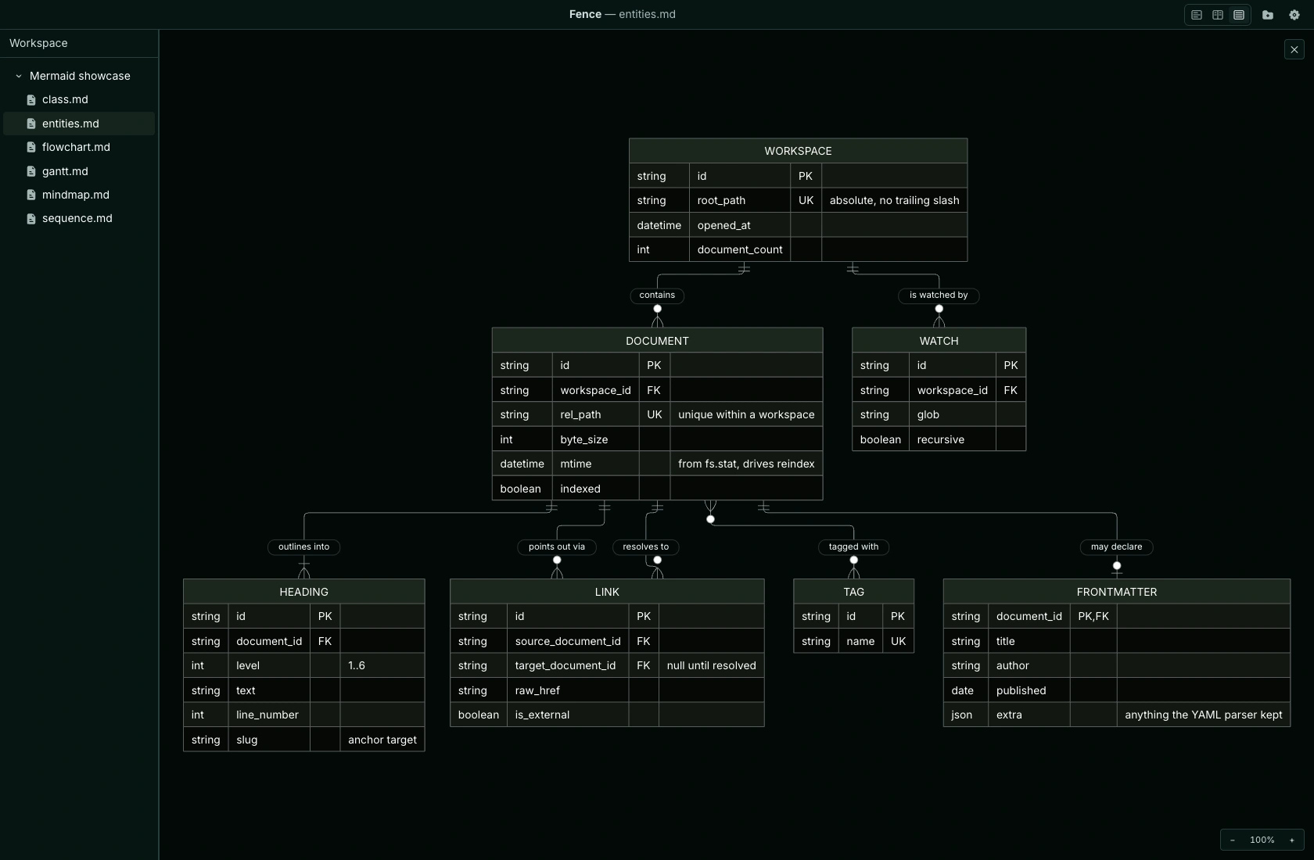Select the WATCH entity header
The height and width of the screenshot is (860, 1314).
pos(939,341)
